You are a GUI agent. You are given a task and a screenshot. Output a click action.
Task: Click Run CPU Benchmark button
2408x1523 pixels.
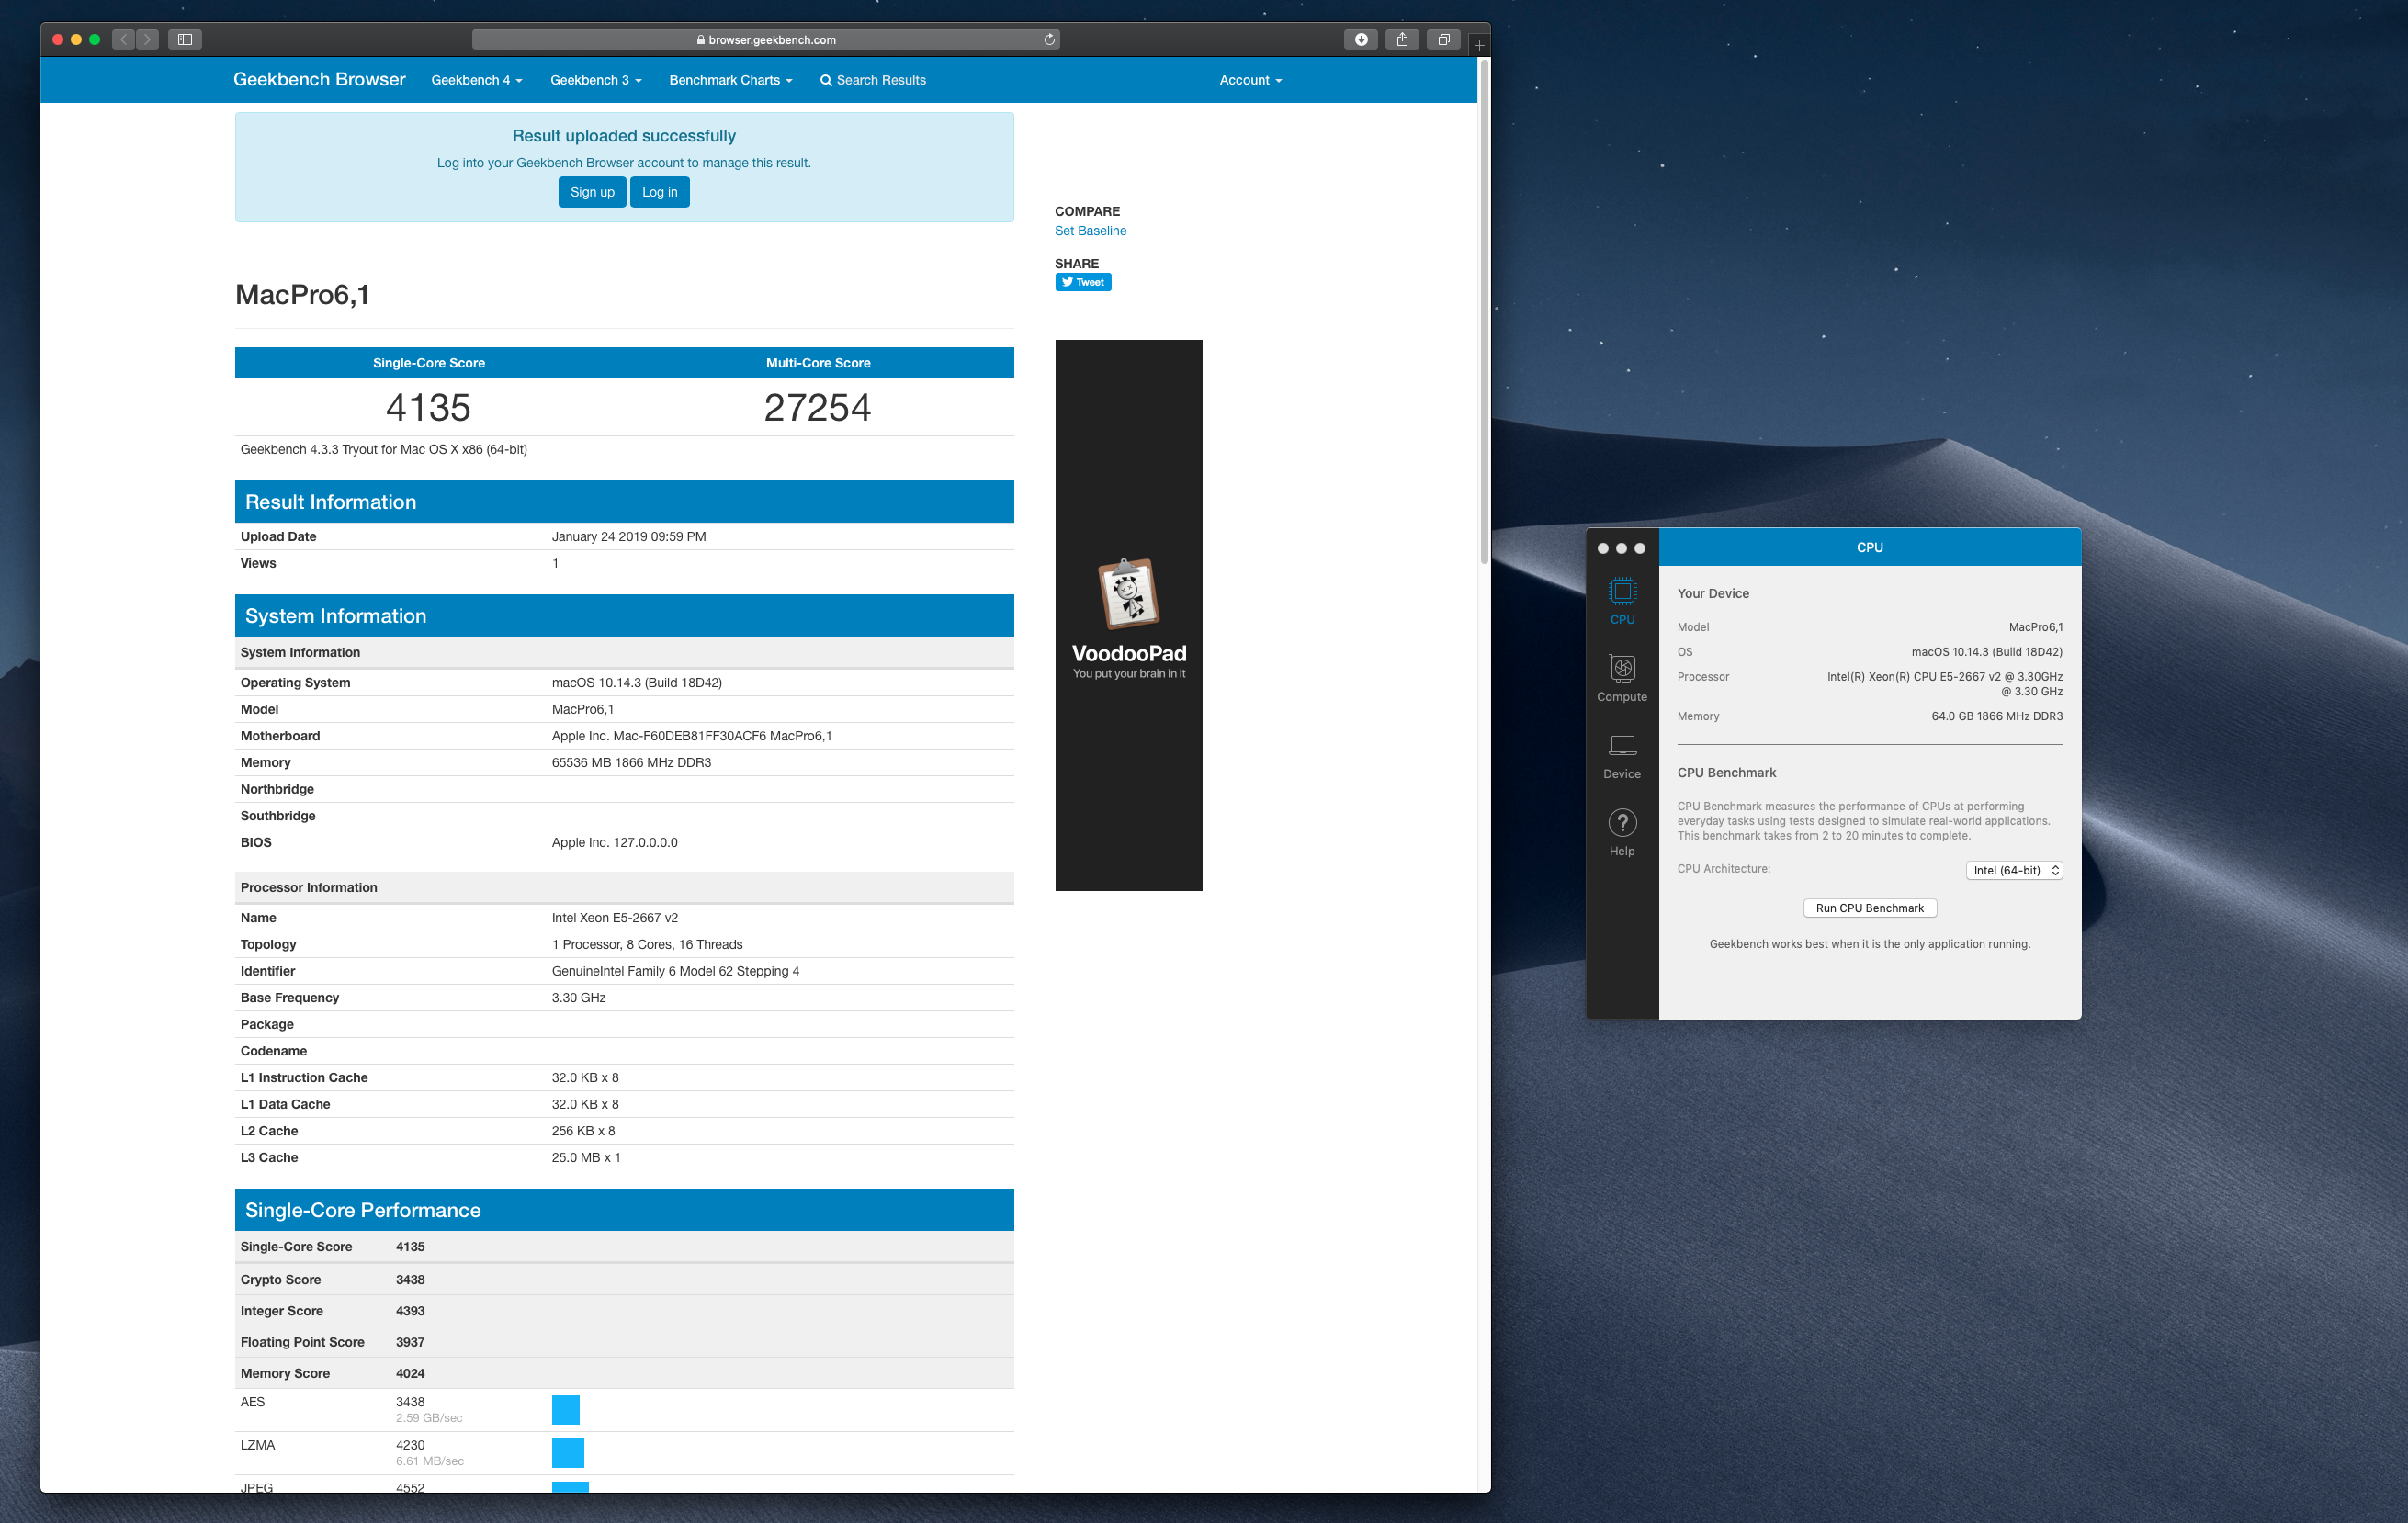(x=1868, y=908)
